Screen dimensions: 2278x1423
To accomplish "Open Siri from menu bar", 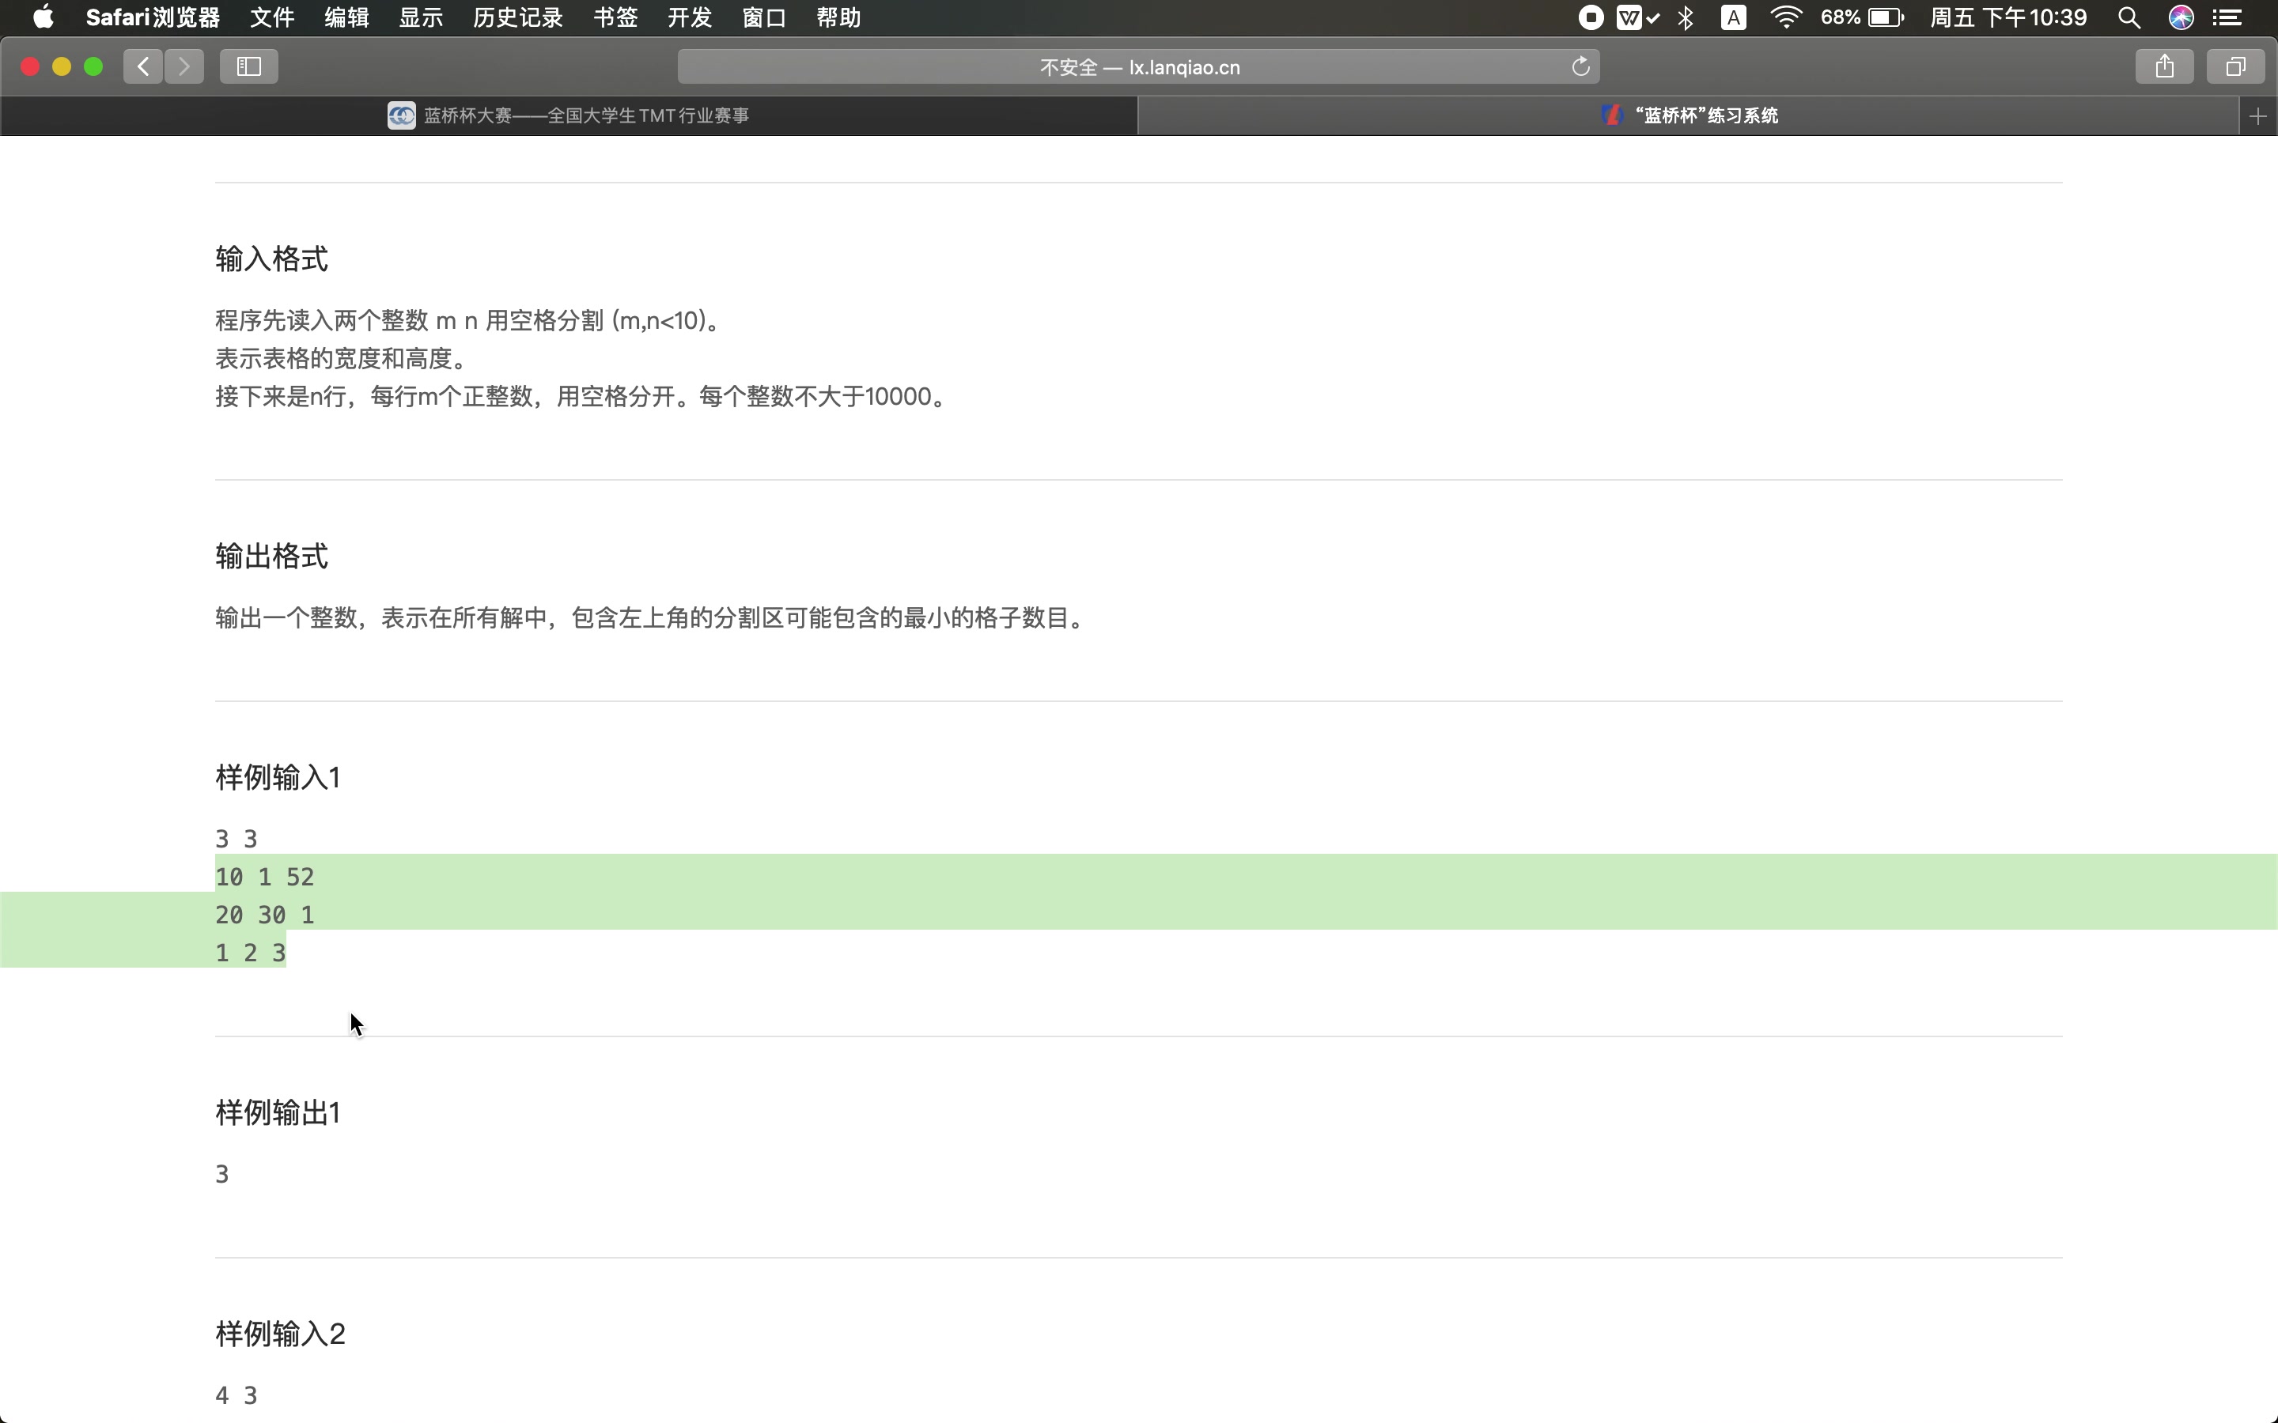I will [x=2181, y=17].
